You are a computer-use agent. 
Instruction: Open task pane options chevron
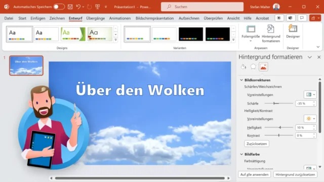[x=309, y=57]
